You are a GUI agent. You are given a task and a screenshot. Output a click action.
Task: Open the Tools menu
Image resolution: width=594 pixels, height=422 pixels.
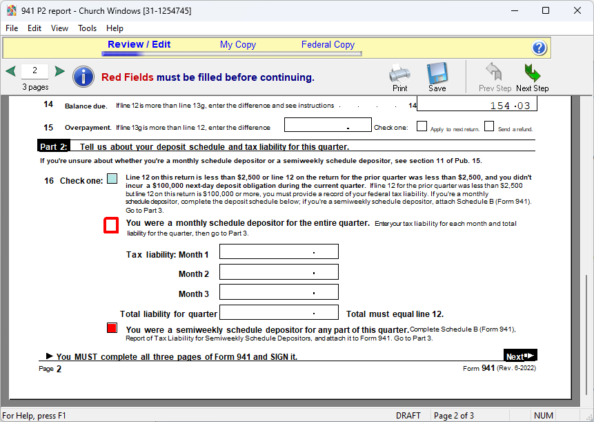pos(88,28)
